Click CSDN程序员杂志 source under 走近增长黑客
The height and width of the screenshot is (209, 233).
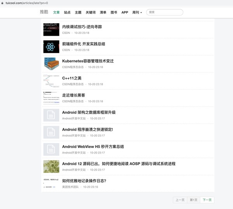pyautogui.click(x=73, y=101)
